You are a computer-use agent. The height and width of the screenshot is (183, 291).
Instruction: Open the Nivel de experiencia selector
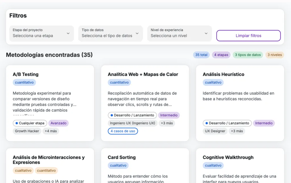pyautogui.click(x=179, y=33)
